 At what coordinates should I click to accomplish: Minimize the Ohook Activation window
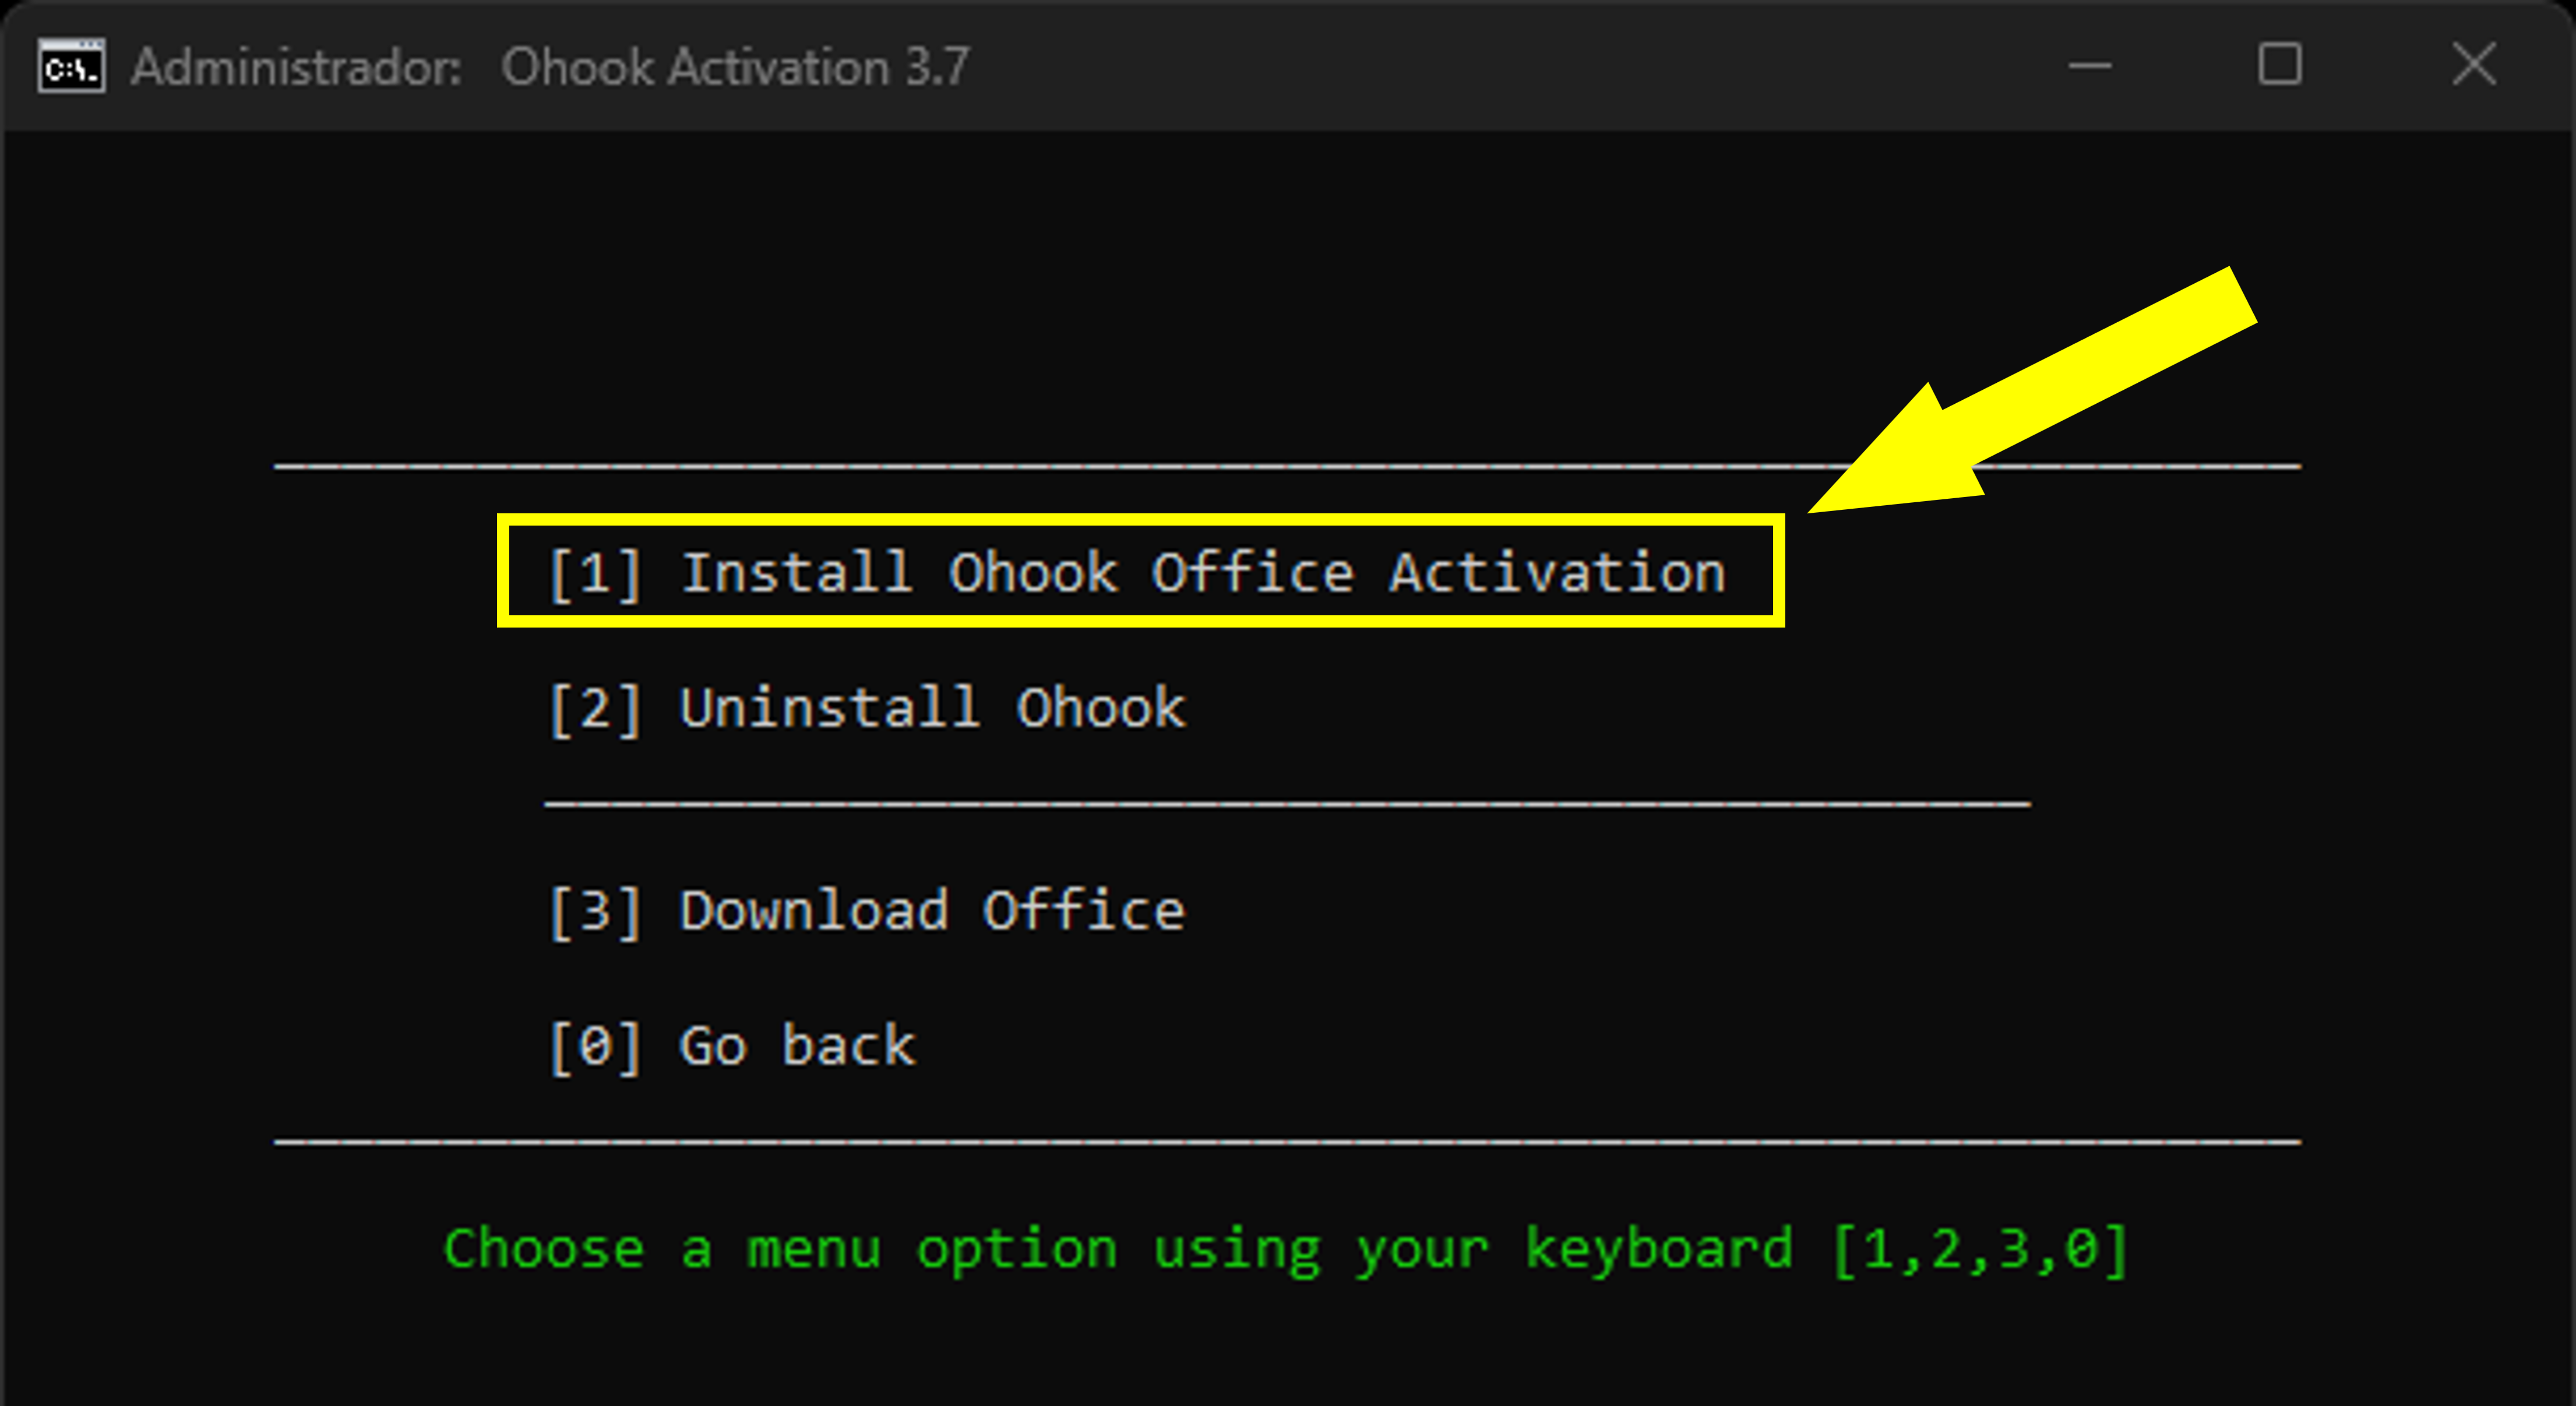(2089, 67)
